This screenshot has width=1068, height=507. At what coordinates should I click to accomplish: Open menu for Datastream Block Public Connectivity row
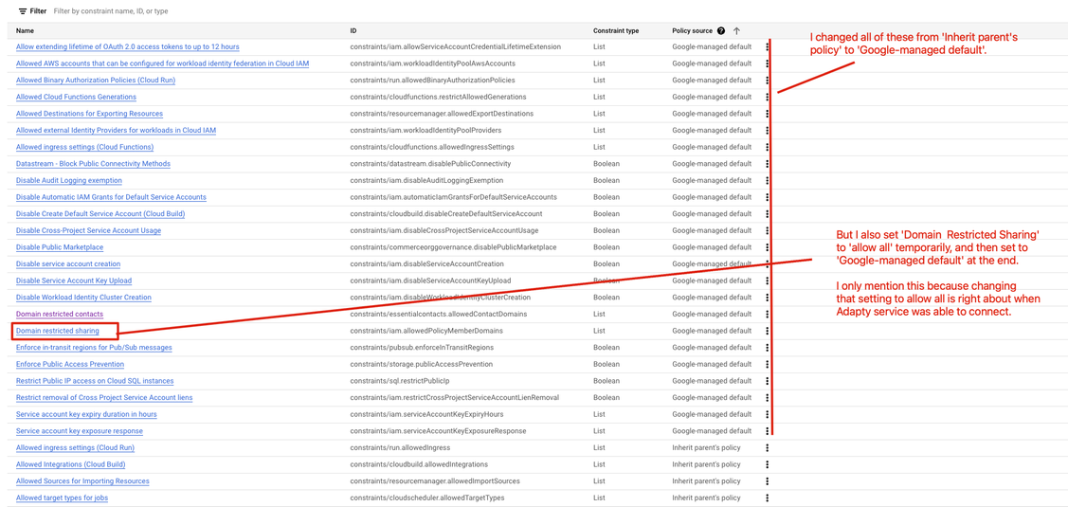(x=768, y=164)
